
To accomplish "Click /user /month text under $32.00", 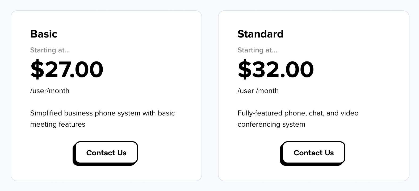I will tap(258, 91).
